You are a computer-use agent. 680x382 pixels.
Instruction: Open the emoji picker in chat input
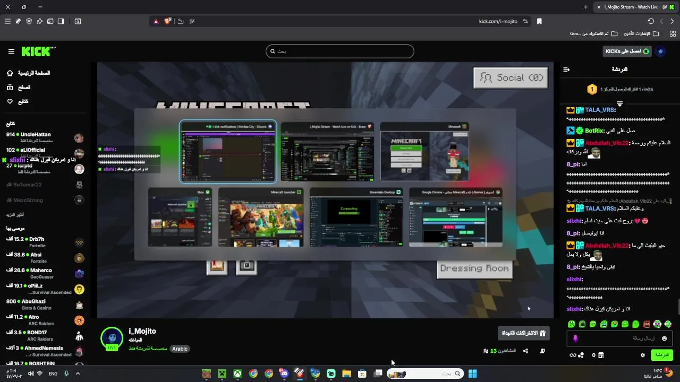[x=664, y=338]
